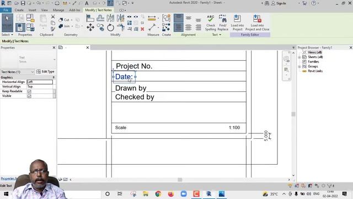
Task: Select Views (all) in Project Browser
Action: pyautogui.click(x=315, y=53)
